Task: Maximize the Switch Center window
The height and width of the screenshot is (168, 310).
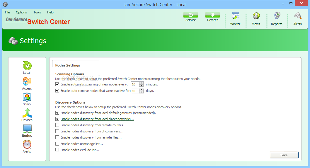Action: (x=291, y=3)
